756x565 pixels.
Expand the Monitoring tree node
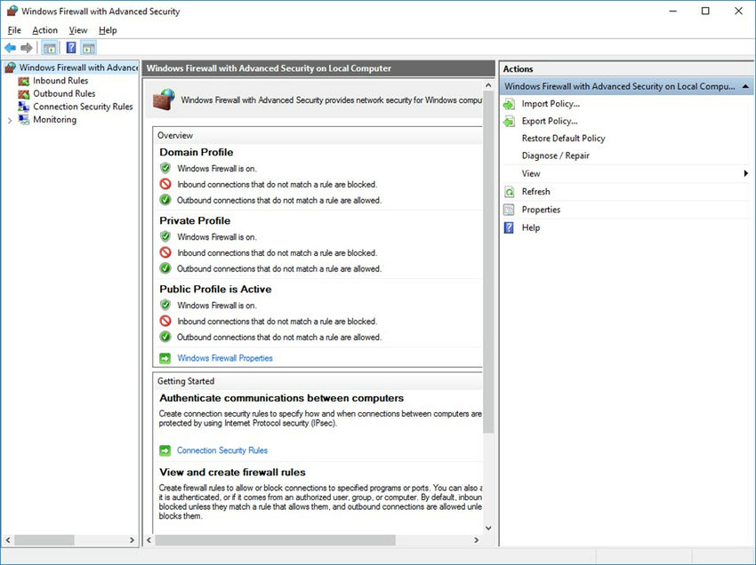[x=9, y=119]
